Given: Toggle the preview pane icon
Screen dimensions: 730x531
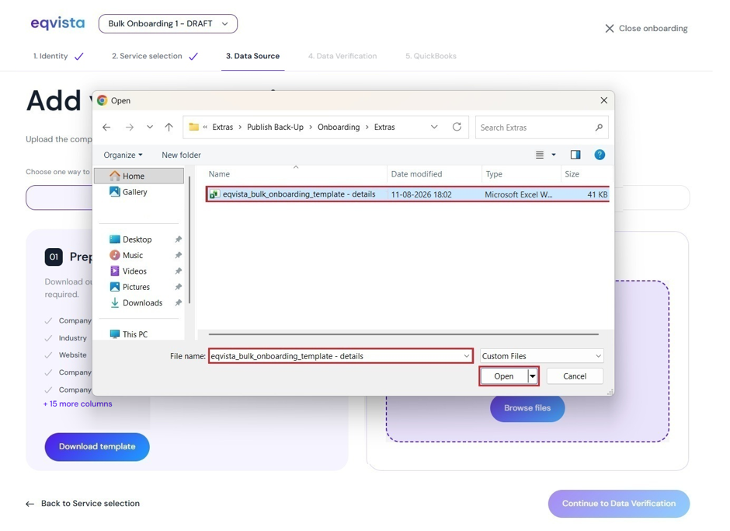Looking at the screenshot, I should click(x=575, y=155).
